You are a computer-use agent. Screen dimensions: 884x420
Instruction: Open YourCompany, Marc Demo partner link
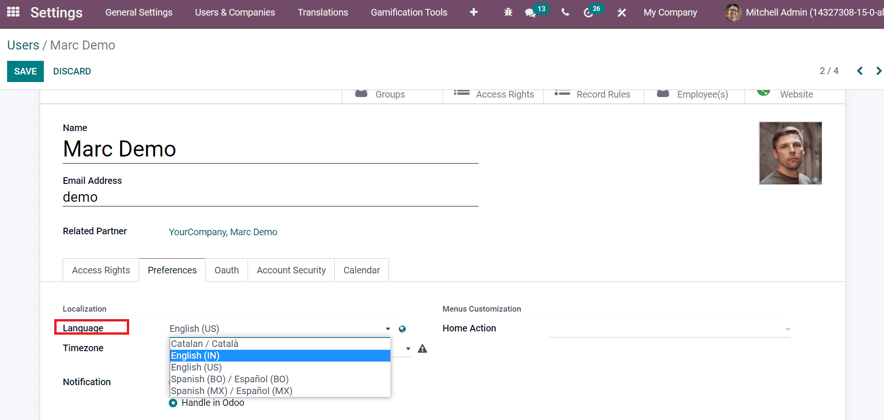pos(223,232)
